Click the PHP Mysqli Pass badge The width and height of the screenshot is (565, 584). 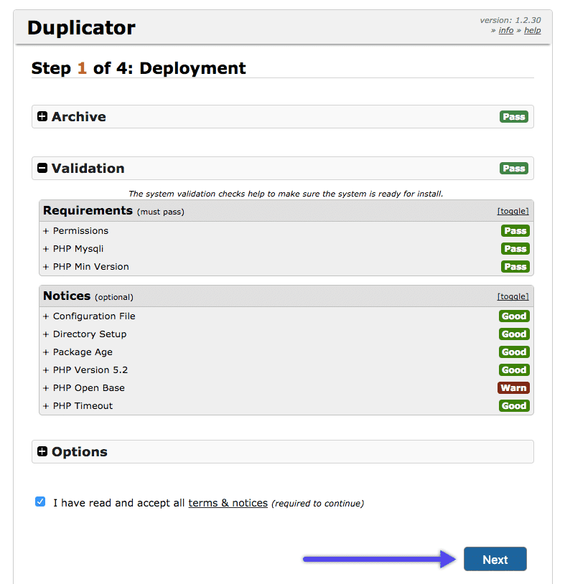click(x=515, y=249)
